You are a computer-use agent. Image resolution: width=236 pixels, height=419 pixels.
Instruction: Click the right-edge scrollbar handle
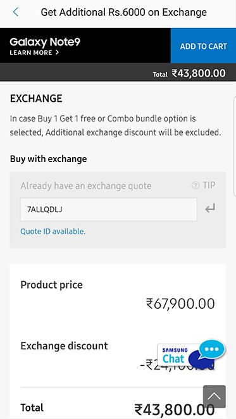point(235,146)
